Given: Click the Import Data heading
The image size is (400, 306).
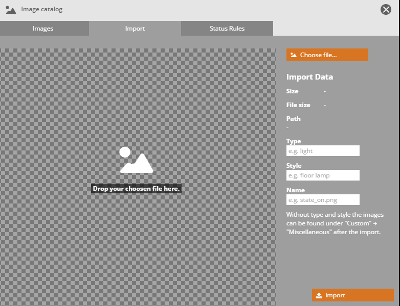Looking at the screenshot, I should point(309,77).
